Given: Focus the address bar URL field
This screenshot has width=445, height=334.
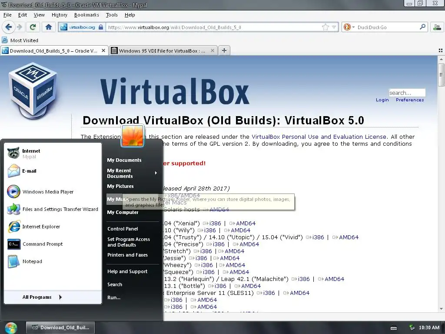Looking at the screenshot, I should click(213, 27).
